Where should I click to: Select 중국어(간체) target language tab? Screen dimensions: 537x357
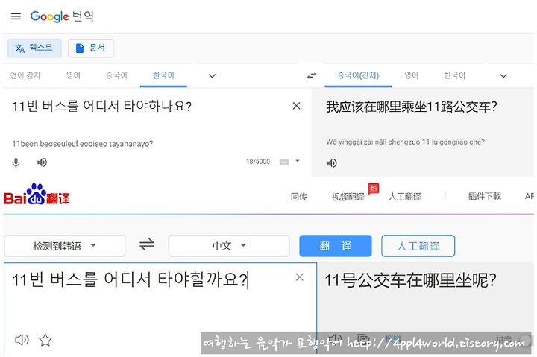pos(358,75)
